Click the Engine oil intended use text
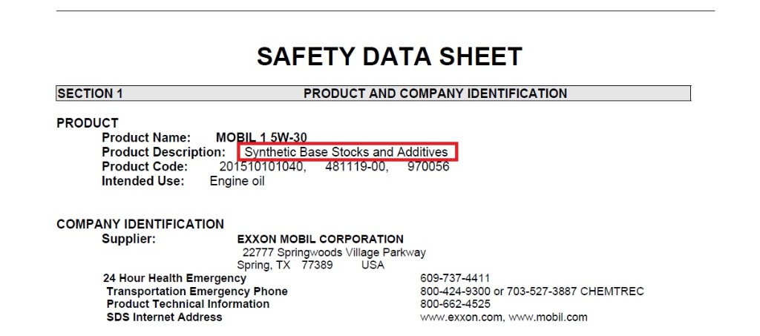 pos(237,182)
